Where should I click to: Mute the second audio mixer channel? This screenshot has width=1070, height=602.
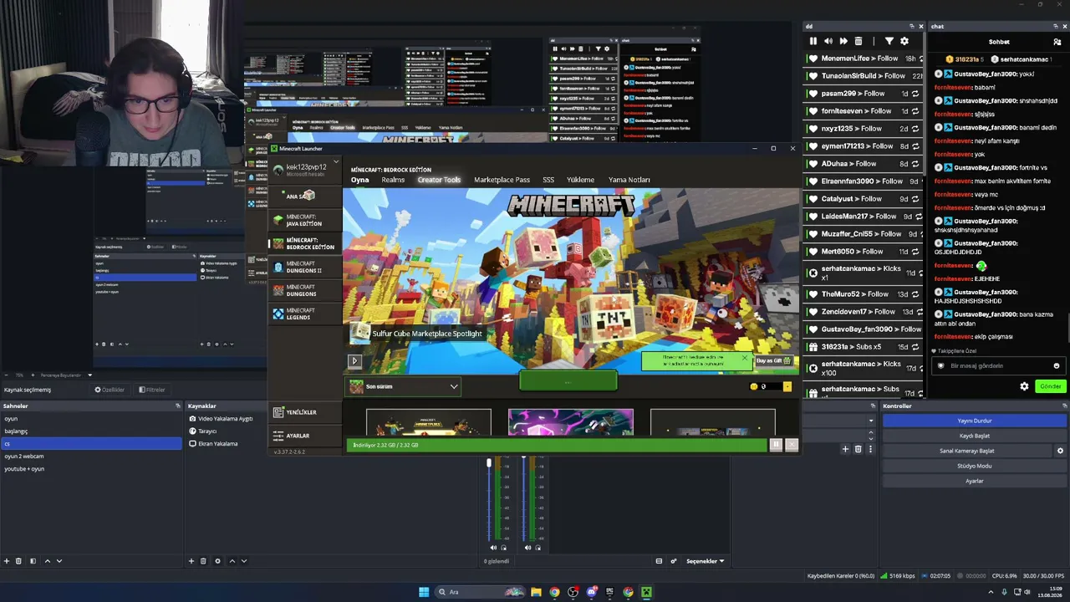527,548
